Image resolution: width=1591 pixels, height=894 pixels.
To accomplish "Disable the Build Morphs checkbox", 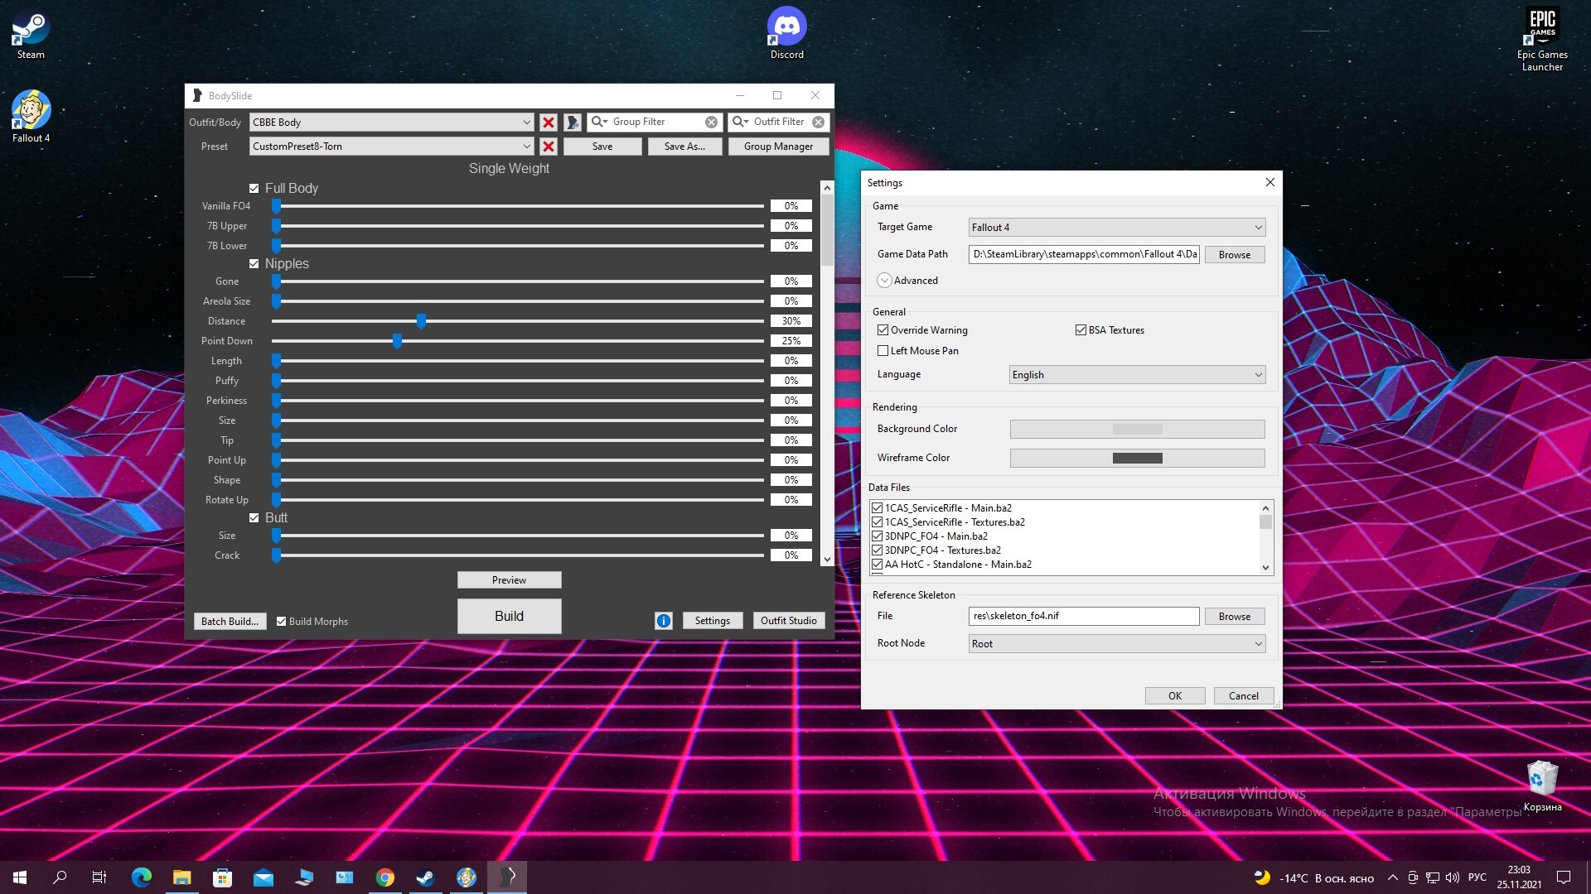I will [x=282, y=622].
